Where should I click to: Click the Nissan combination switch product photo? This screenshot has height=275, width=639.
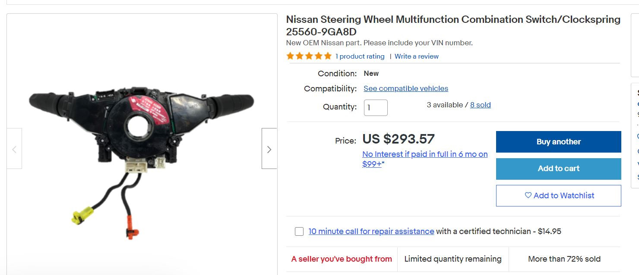(x=141, y=147)
